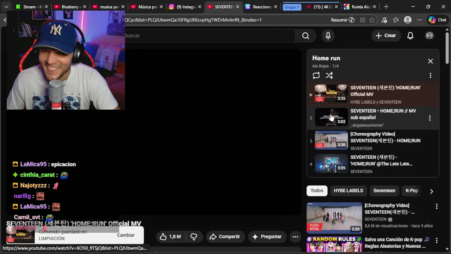Open browser settings and more ellipsis
The image size is (451, 254).
[419, 20]
